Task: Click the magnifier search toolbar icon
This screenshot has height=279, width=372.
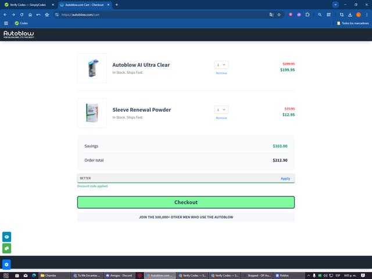Action: click(320, 15)
